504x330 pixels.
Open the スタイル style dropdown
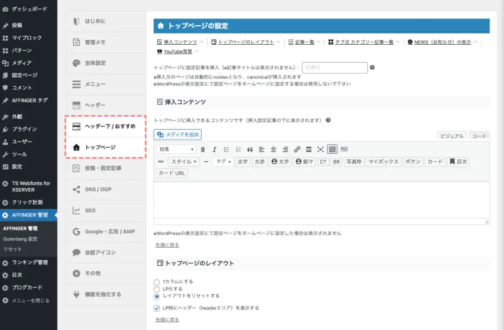coord(183,162)
